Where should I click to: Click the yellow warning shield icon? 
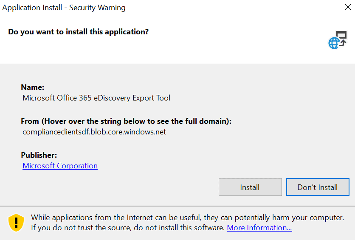[16, 223]
